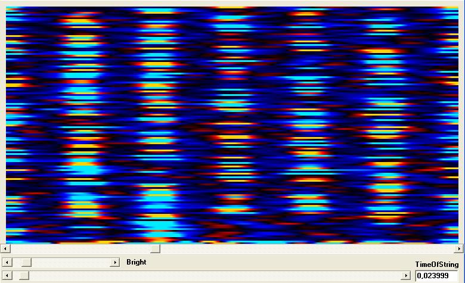This screenshot has width=465, height=283.
Task: Click the TimeOfString slider right arrow
Action: click(x=406, y=276)
